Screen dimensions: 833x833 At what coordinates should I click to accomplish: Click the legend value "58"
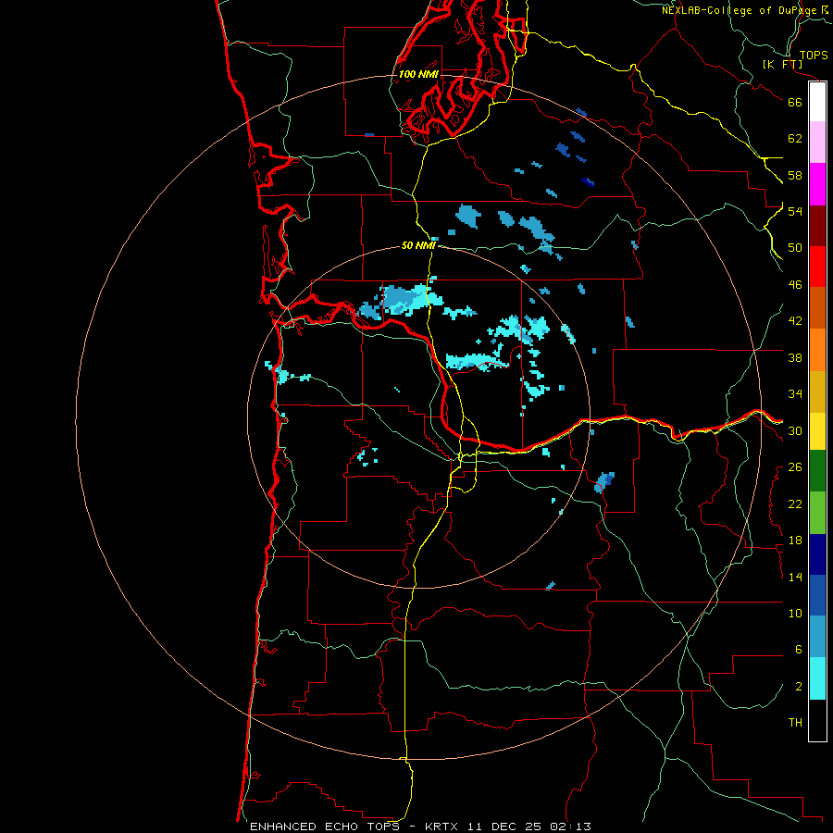[x=795, y=175]
